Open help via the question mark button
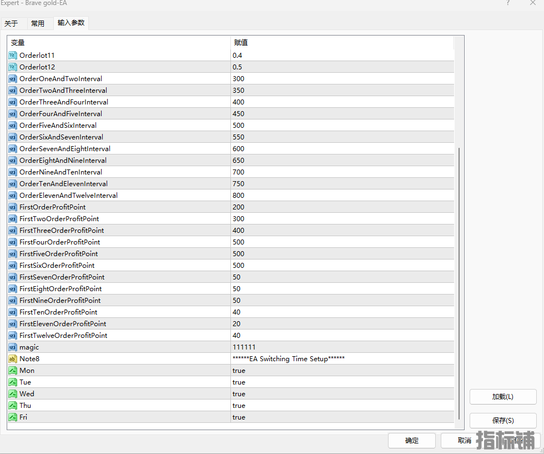This screenshot has width=544, height=454. tap(508, 3)
